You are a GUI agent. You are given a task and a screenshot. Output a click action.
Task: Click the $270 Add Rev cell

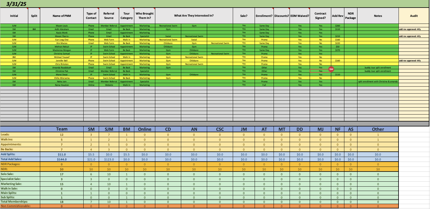click(x=338, y=50)
